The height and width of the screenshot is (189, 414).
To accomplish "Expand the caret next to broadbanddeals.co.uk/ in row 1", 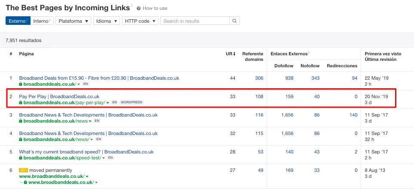I will click(x=79, y=84).
